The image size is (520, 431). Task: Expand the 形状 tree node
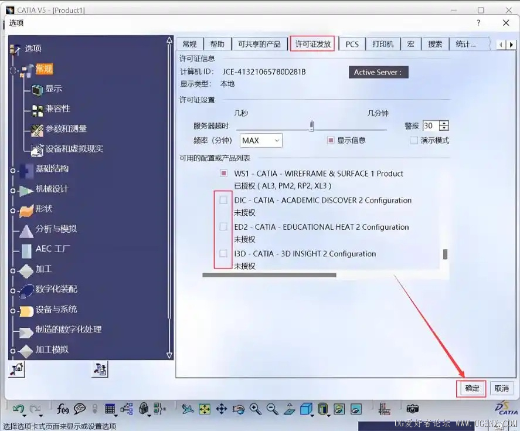coord(12,211)
